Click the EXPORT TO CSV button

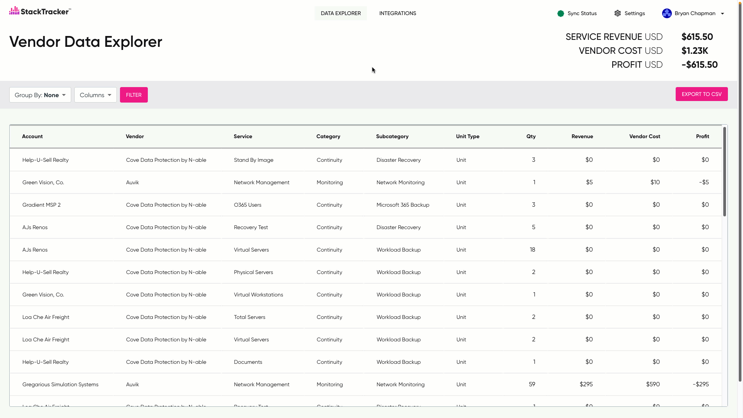pos(702,94)
